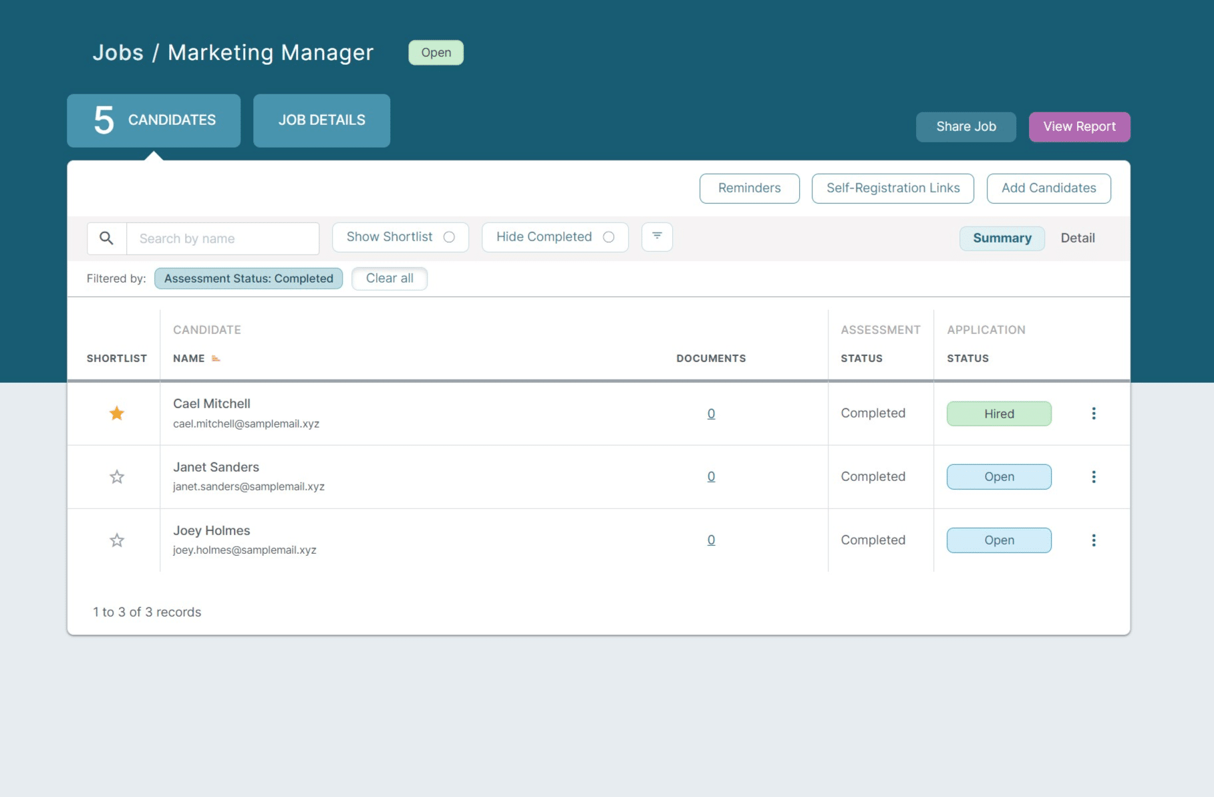This screenshot has height=797, width=1214.
Task: Click the Jobs breadcrumb title
Action: [x=118, y=53]
